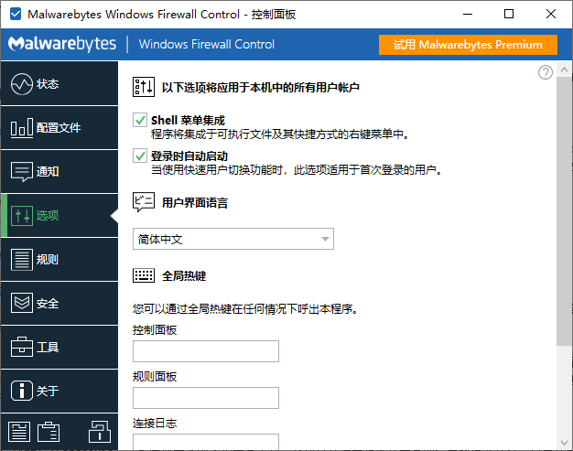The image size is (573, 451).
Task: Open rules panel icon in bottom sidebar strip
Action: (19, 432)
